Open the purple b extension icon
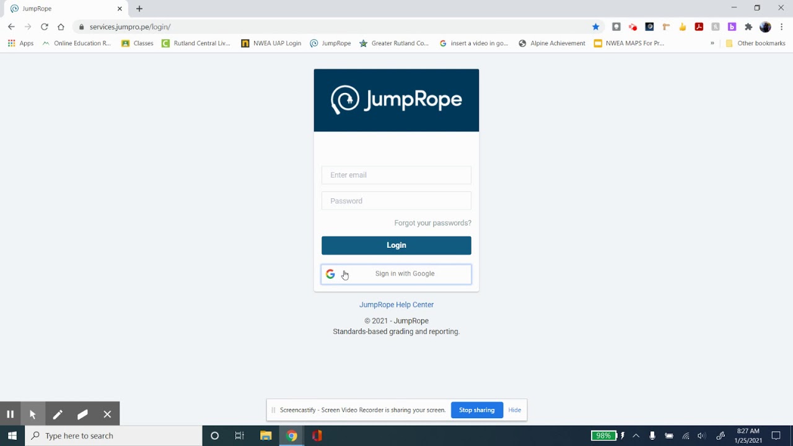The height and width of the screenshot is (446, 793). coord(732,27)
